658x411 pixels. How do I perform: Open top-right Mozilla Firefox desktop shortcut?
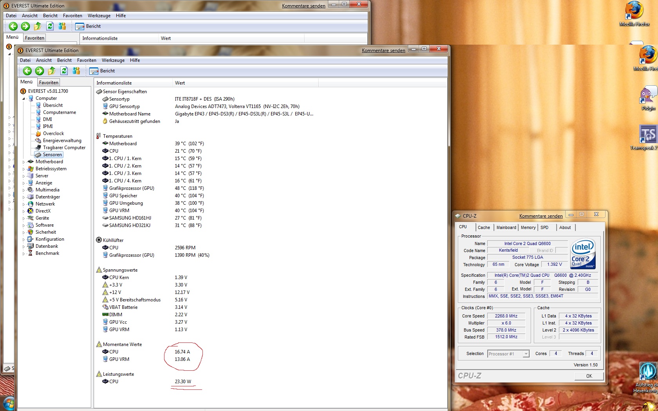point(634,14)
